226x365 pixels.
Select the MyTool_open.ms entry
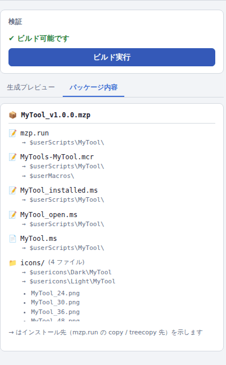[49, 215]
